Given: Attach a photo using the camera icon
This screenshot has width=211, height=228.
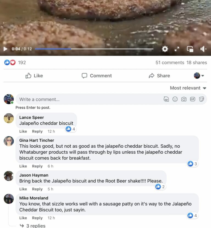Looking at the screenshot, I should click(x=183, y=99).
